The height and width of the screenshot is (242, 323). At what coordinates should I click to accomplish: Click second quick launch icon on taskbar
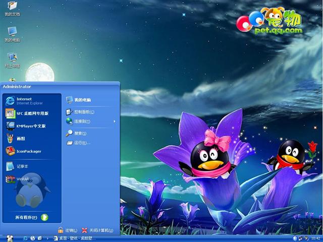click(x=32, y=238)
